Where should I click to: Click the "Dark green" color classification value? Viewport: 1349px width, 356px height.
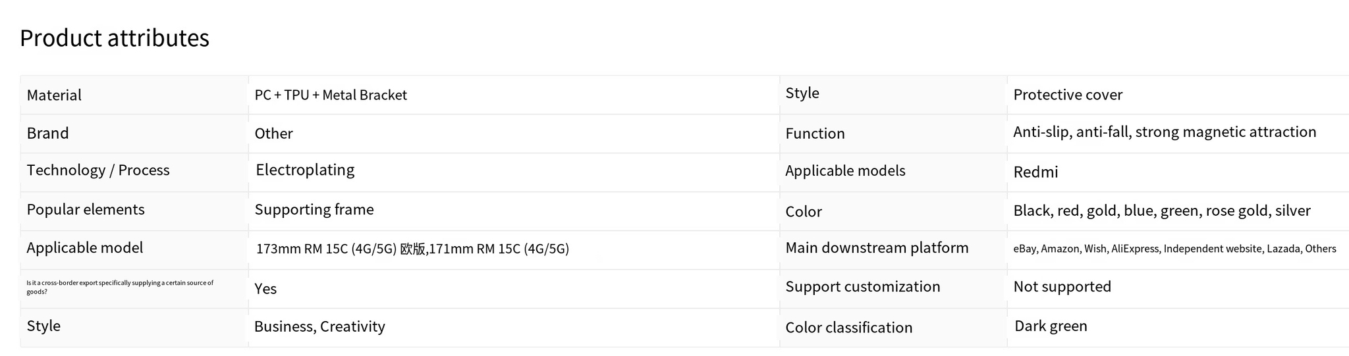point(1051,326)
